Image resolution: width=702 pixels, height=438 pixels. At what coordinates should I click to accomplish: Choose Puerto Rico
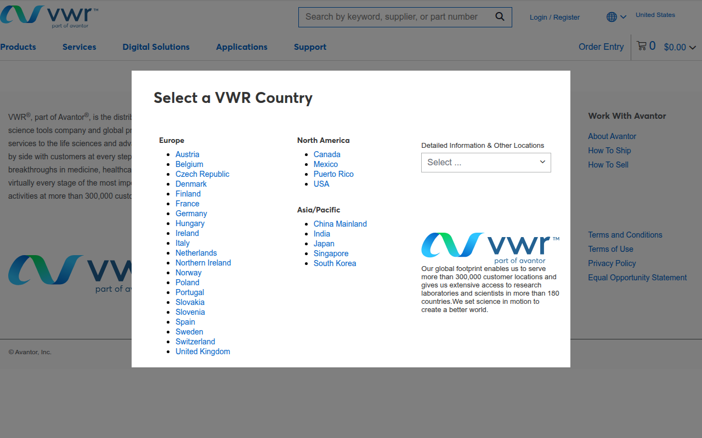[333, 174]
